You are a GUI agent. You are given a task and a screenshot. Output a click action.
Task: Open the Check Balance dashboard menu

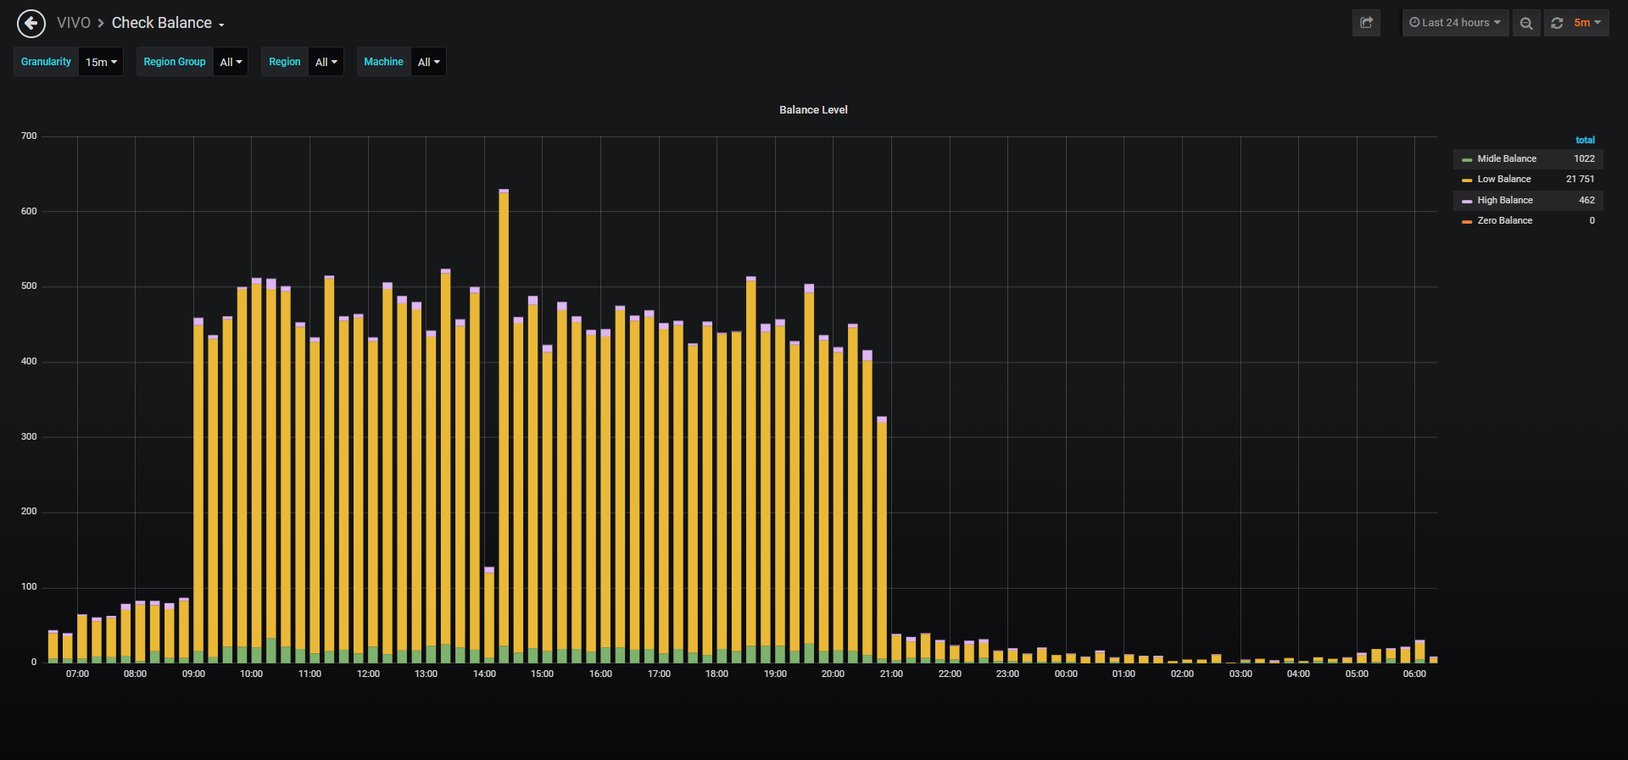(168, 23)
